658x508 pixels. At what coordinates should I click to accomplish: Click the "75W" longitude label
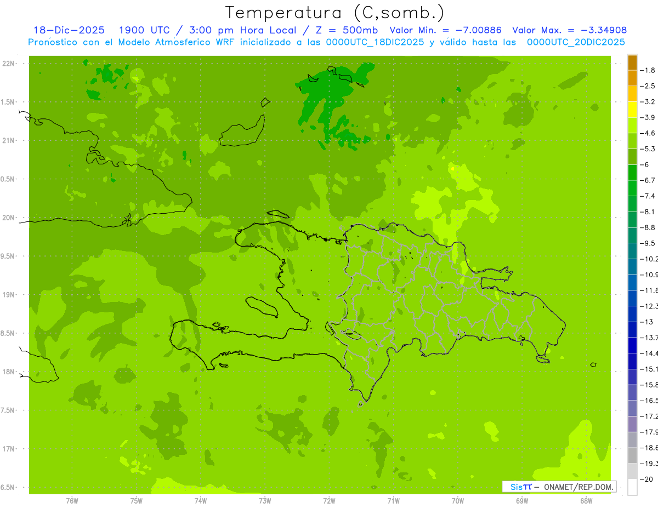tap(137, 500)
